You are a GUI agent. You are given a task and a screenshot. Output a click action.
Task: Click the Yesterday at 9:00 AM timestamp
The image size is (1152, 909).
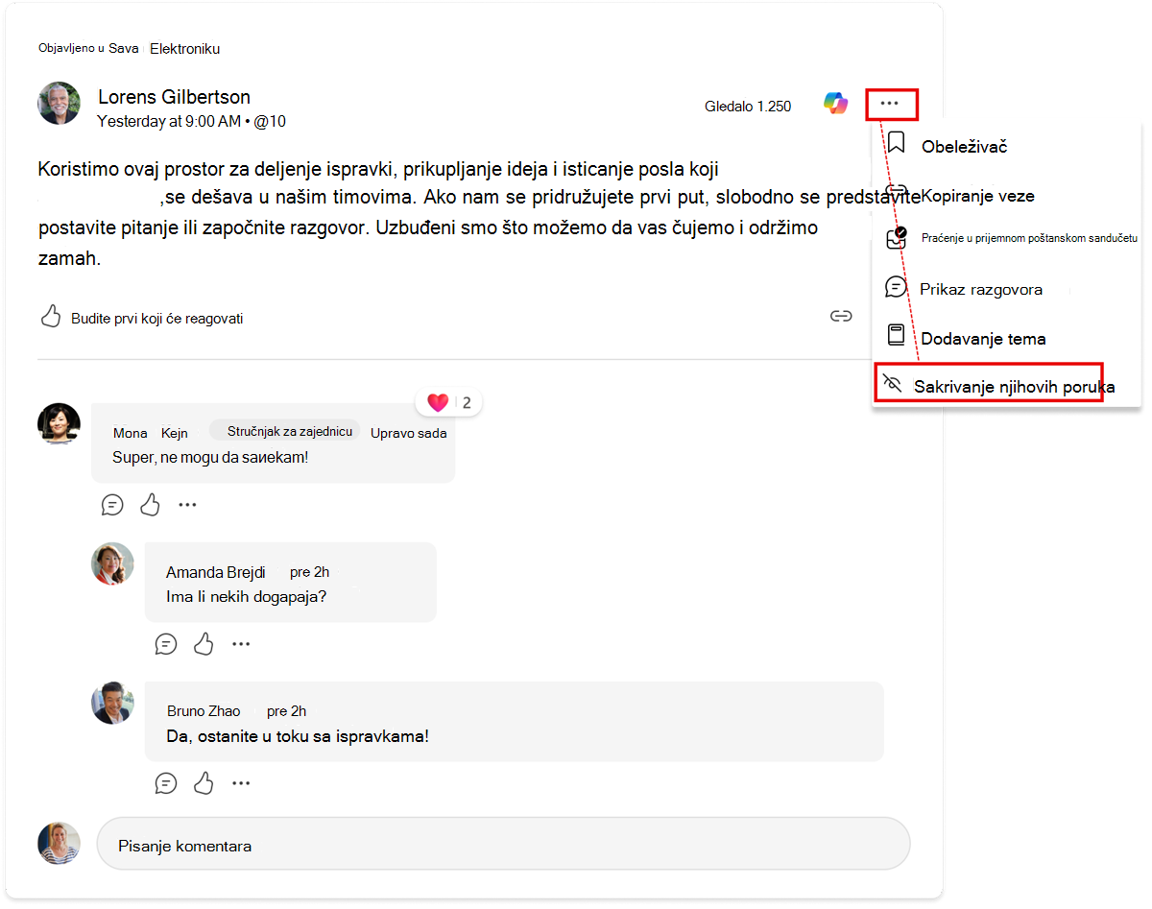169,122
